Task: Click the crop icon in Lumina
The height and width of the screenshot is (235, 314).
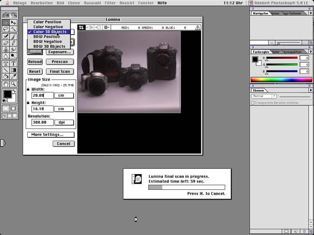Action: pos(82,28)
